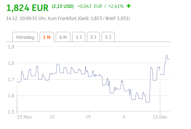Select the 5 J chart tab

tap(108, 37)
